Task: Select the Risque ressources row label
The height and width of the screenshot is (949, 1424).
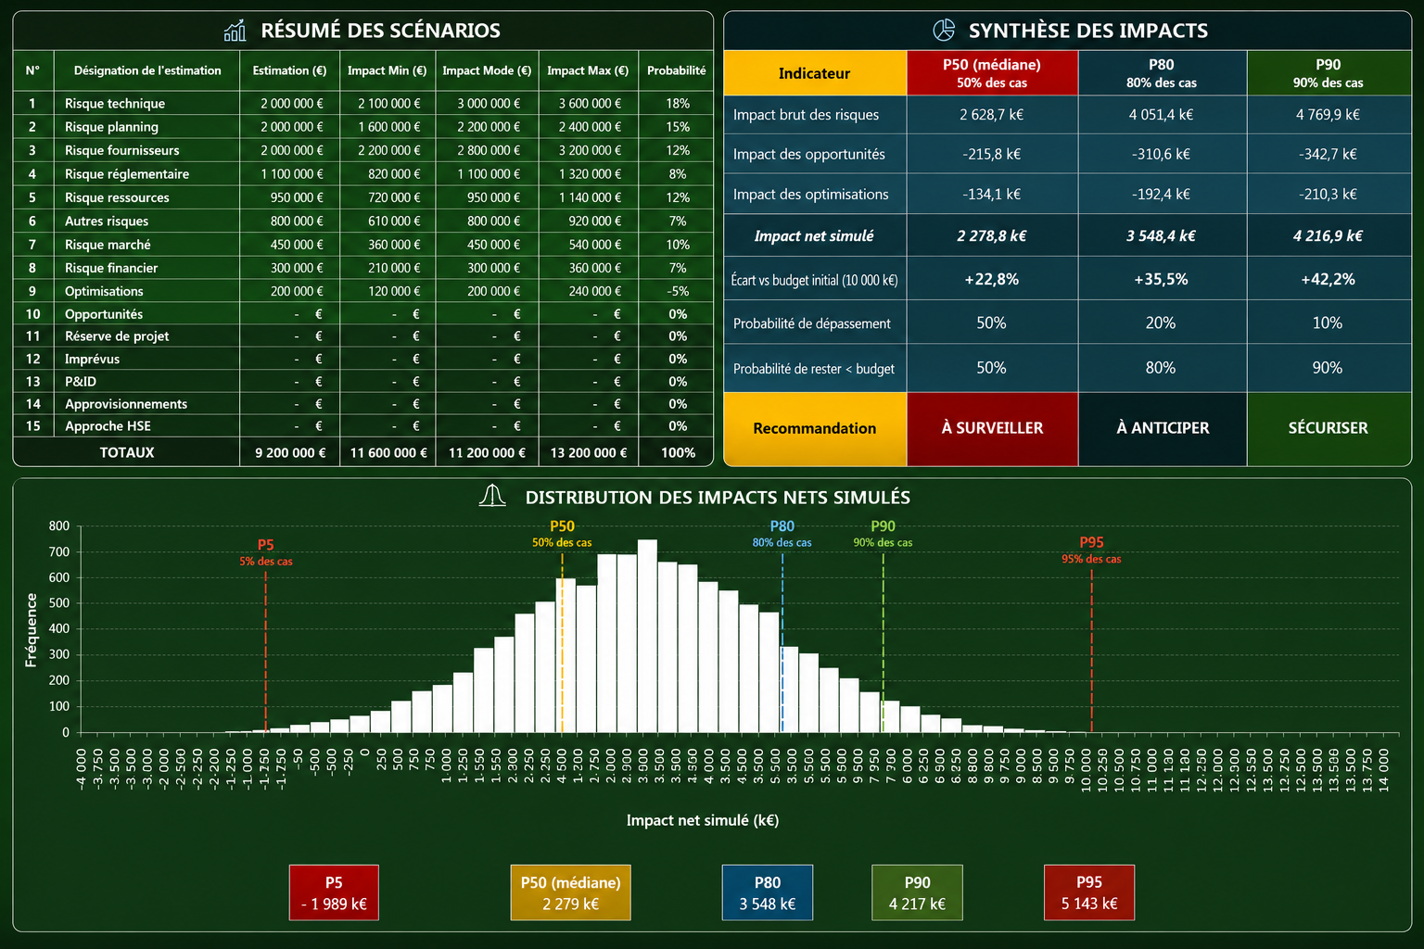Action: (x=117, y=197)
